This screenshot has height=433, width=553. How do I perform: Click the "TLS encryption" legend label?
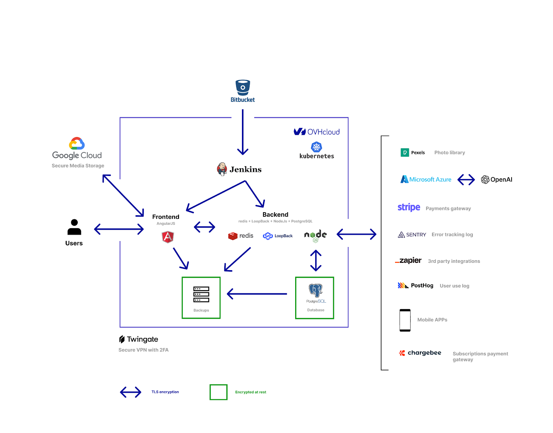pos(165,392)
